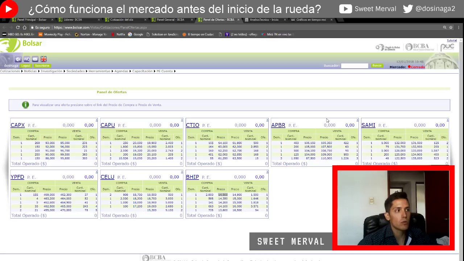Open the Bolsar home icon
Viewport: 464px width, 261px height.
(18, 59)
